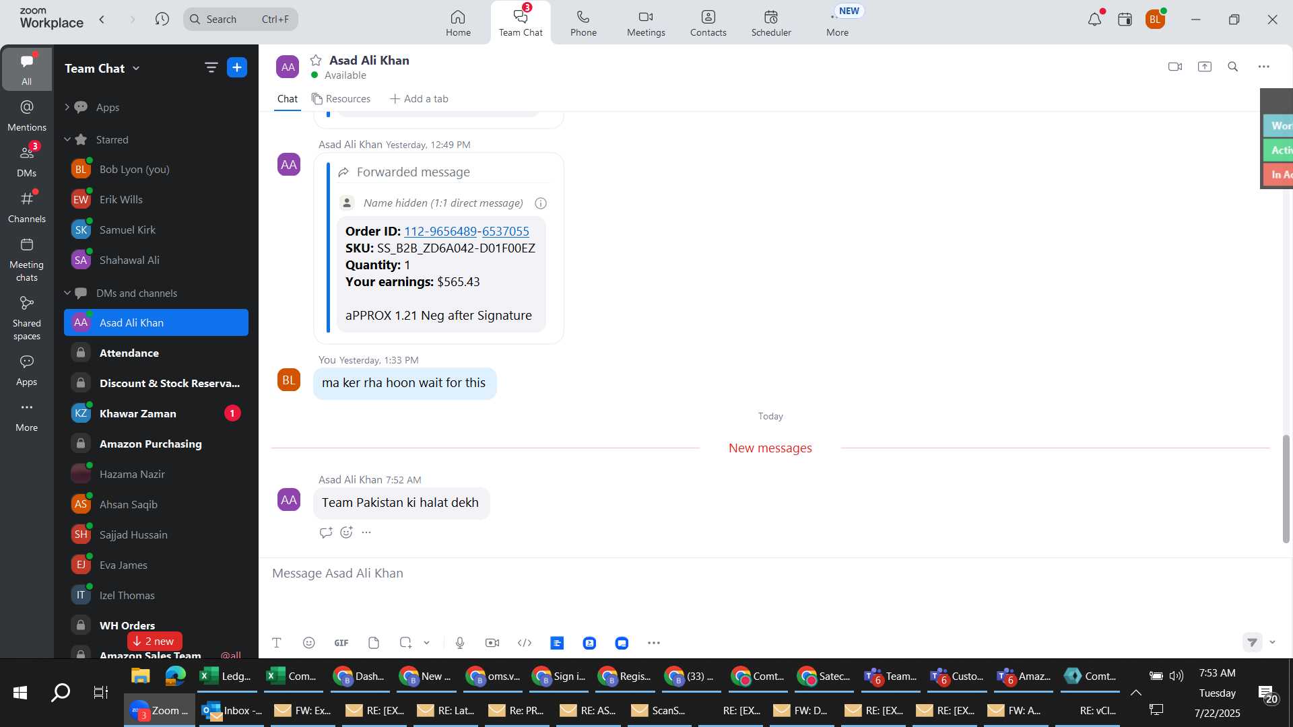This screenshot has width=1293, height=727.
Task: Open order link 6537055
Action: point(505,231)
